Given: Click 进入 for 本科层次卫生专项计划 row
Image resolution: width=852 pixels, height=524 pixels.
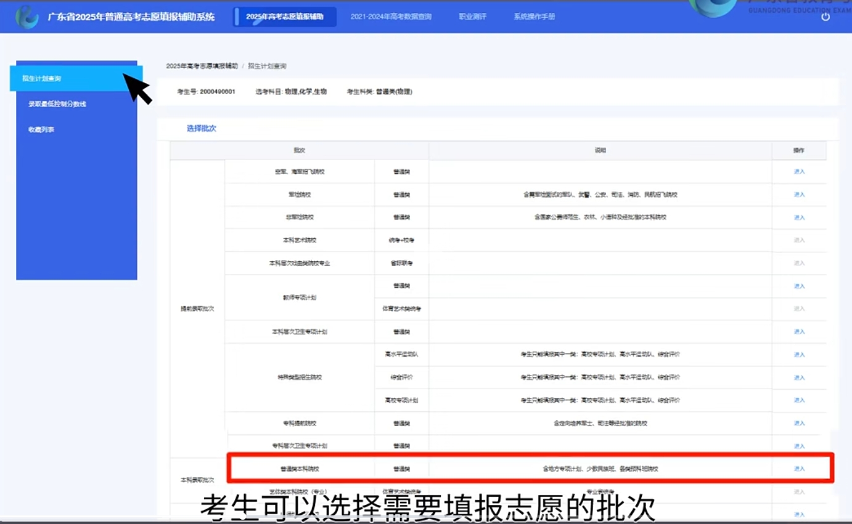Looking at the screenshot, I should pyautogui.click(x=799, y=332).
